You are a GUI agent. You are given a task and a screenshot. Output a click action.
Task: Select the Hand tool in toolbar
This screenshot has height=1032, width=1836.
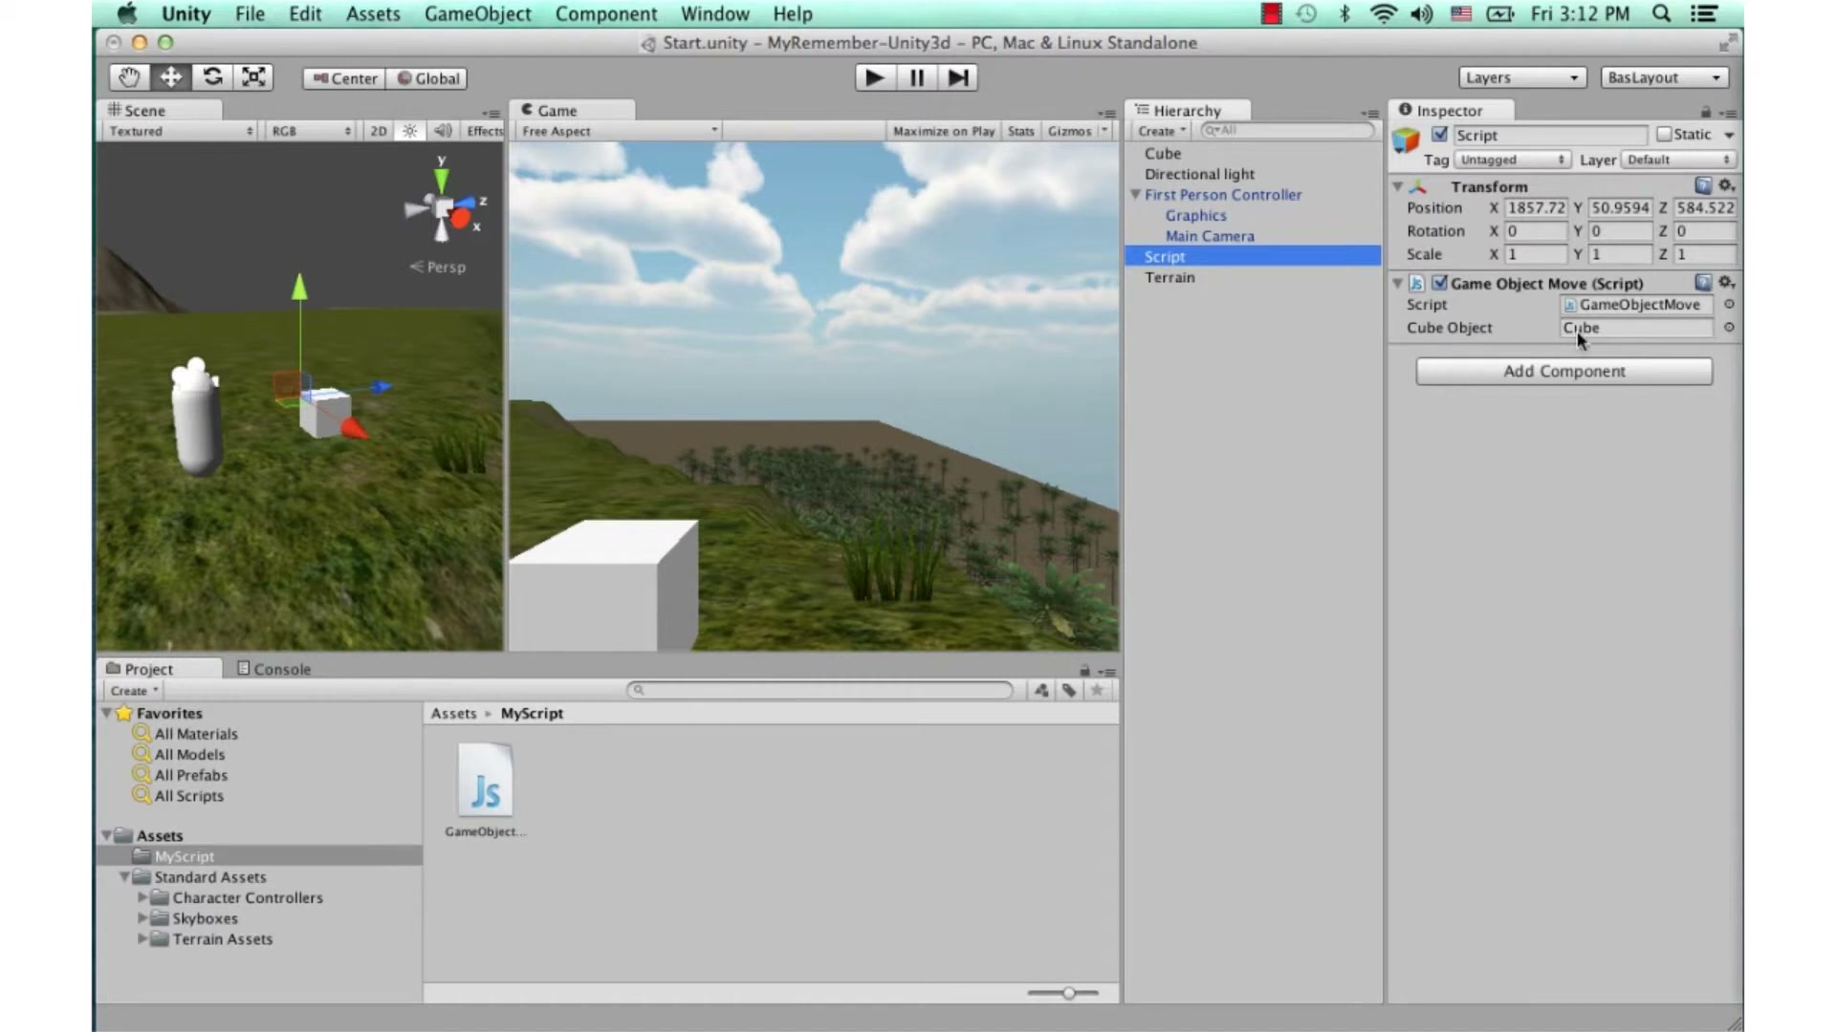129,77
